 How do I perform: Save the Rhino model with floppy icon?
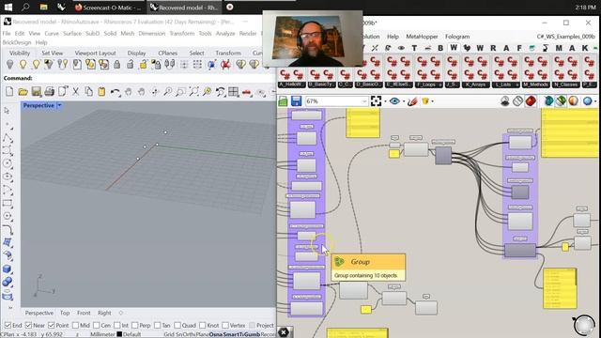click(x=37, y=92)
